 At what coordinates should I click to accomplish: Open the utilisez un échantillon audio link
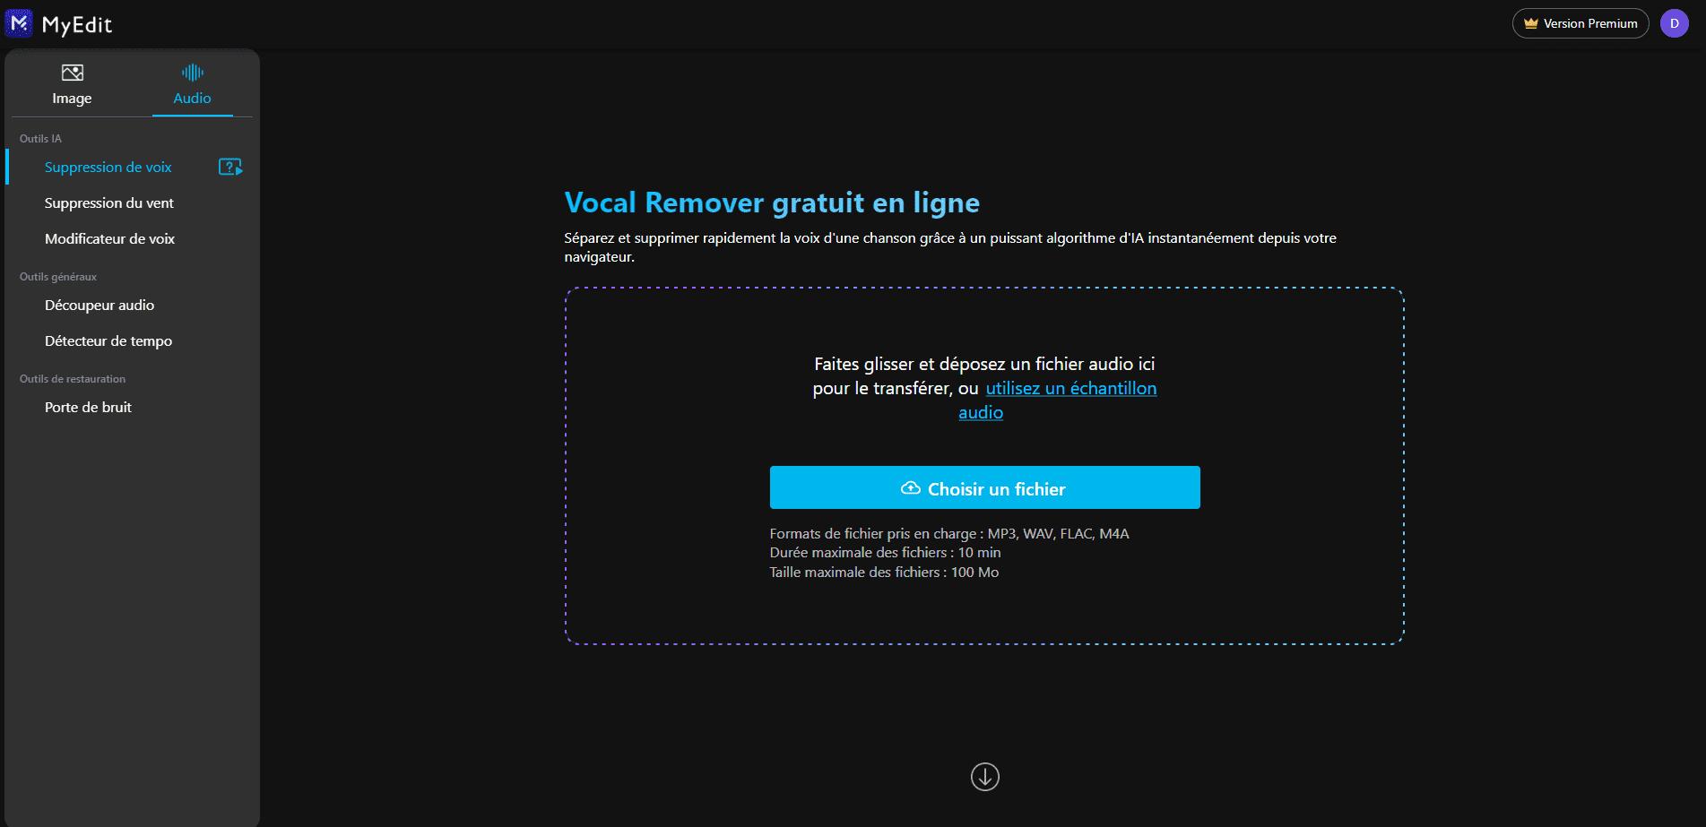tap(1070, 388)
